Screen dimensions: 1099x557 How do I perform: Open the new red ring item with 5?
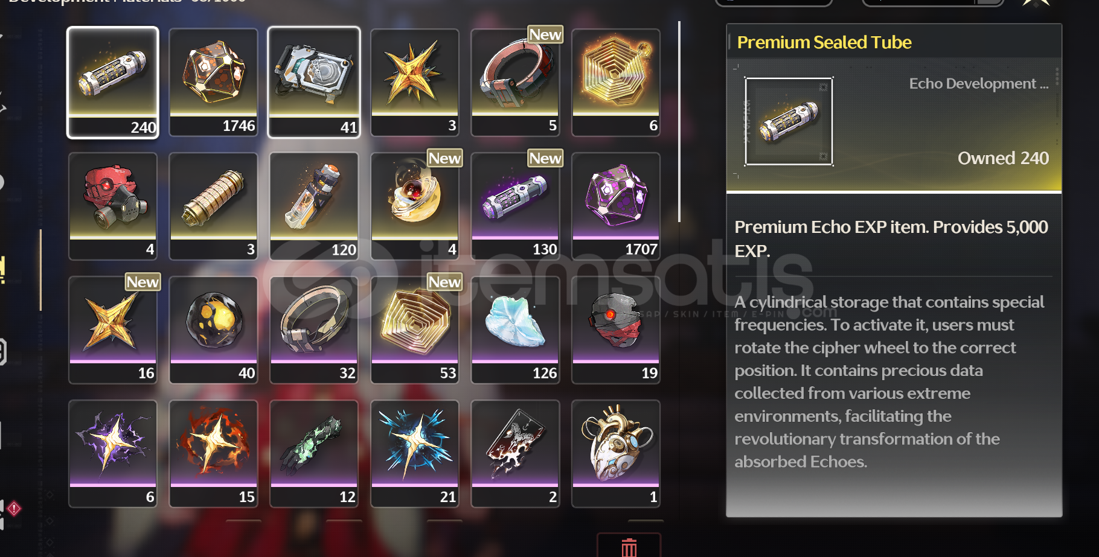(x=516, y=83)
